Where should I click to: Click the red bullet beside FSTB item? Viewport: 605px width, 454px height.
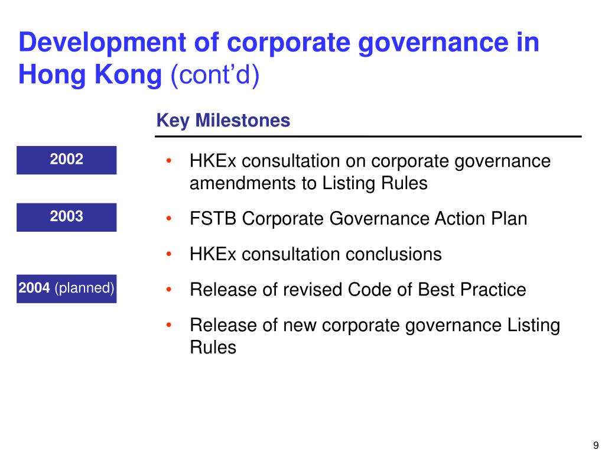click(x=168, y=219)
